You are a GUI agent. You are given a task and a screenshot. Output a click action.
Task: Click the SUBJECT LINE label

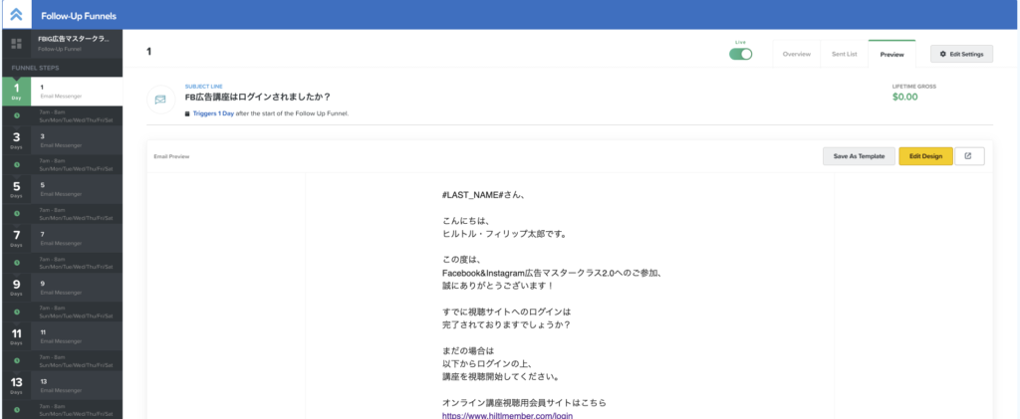click(203, 86)
